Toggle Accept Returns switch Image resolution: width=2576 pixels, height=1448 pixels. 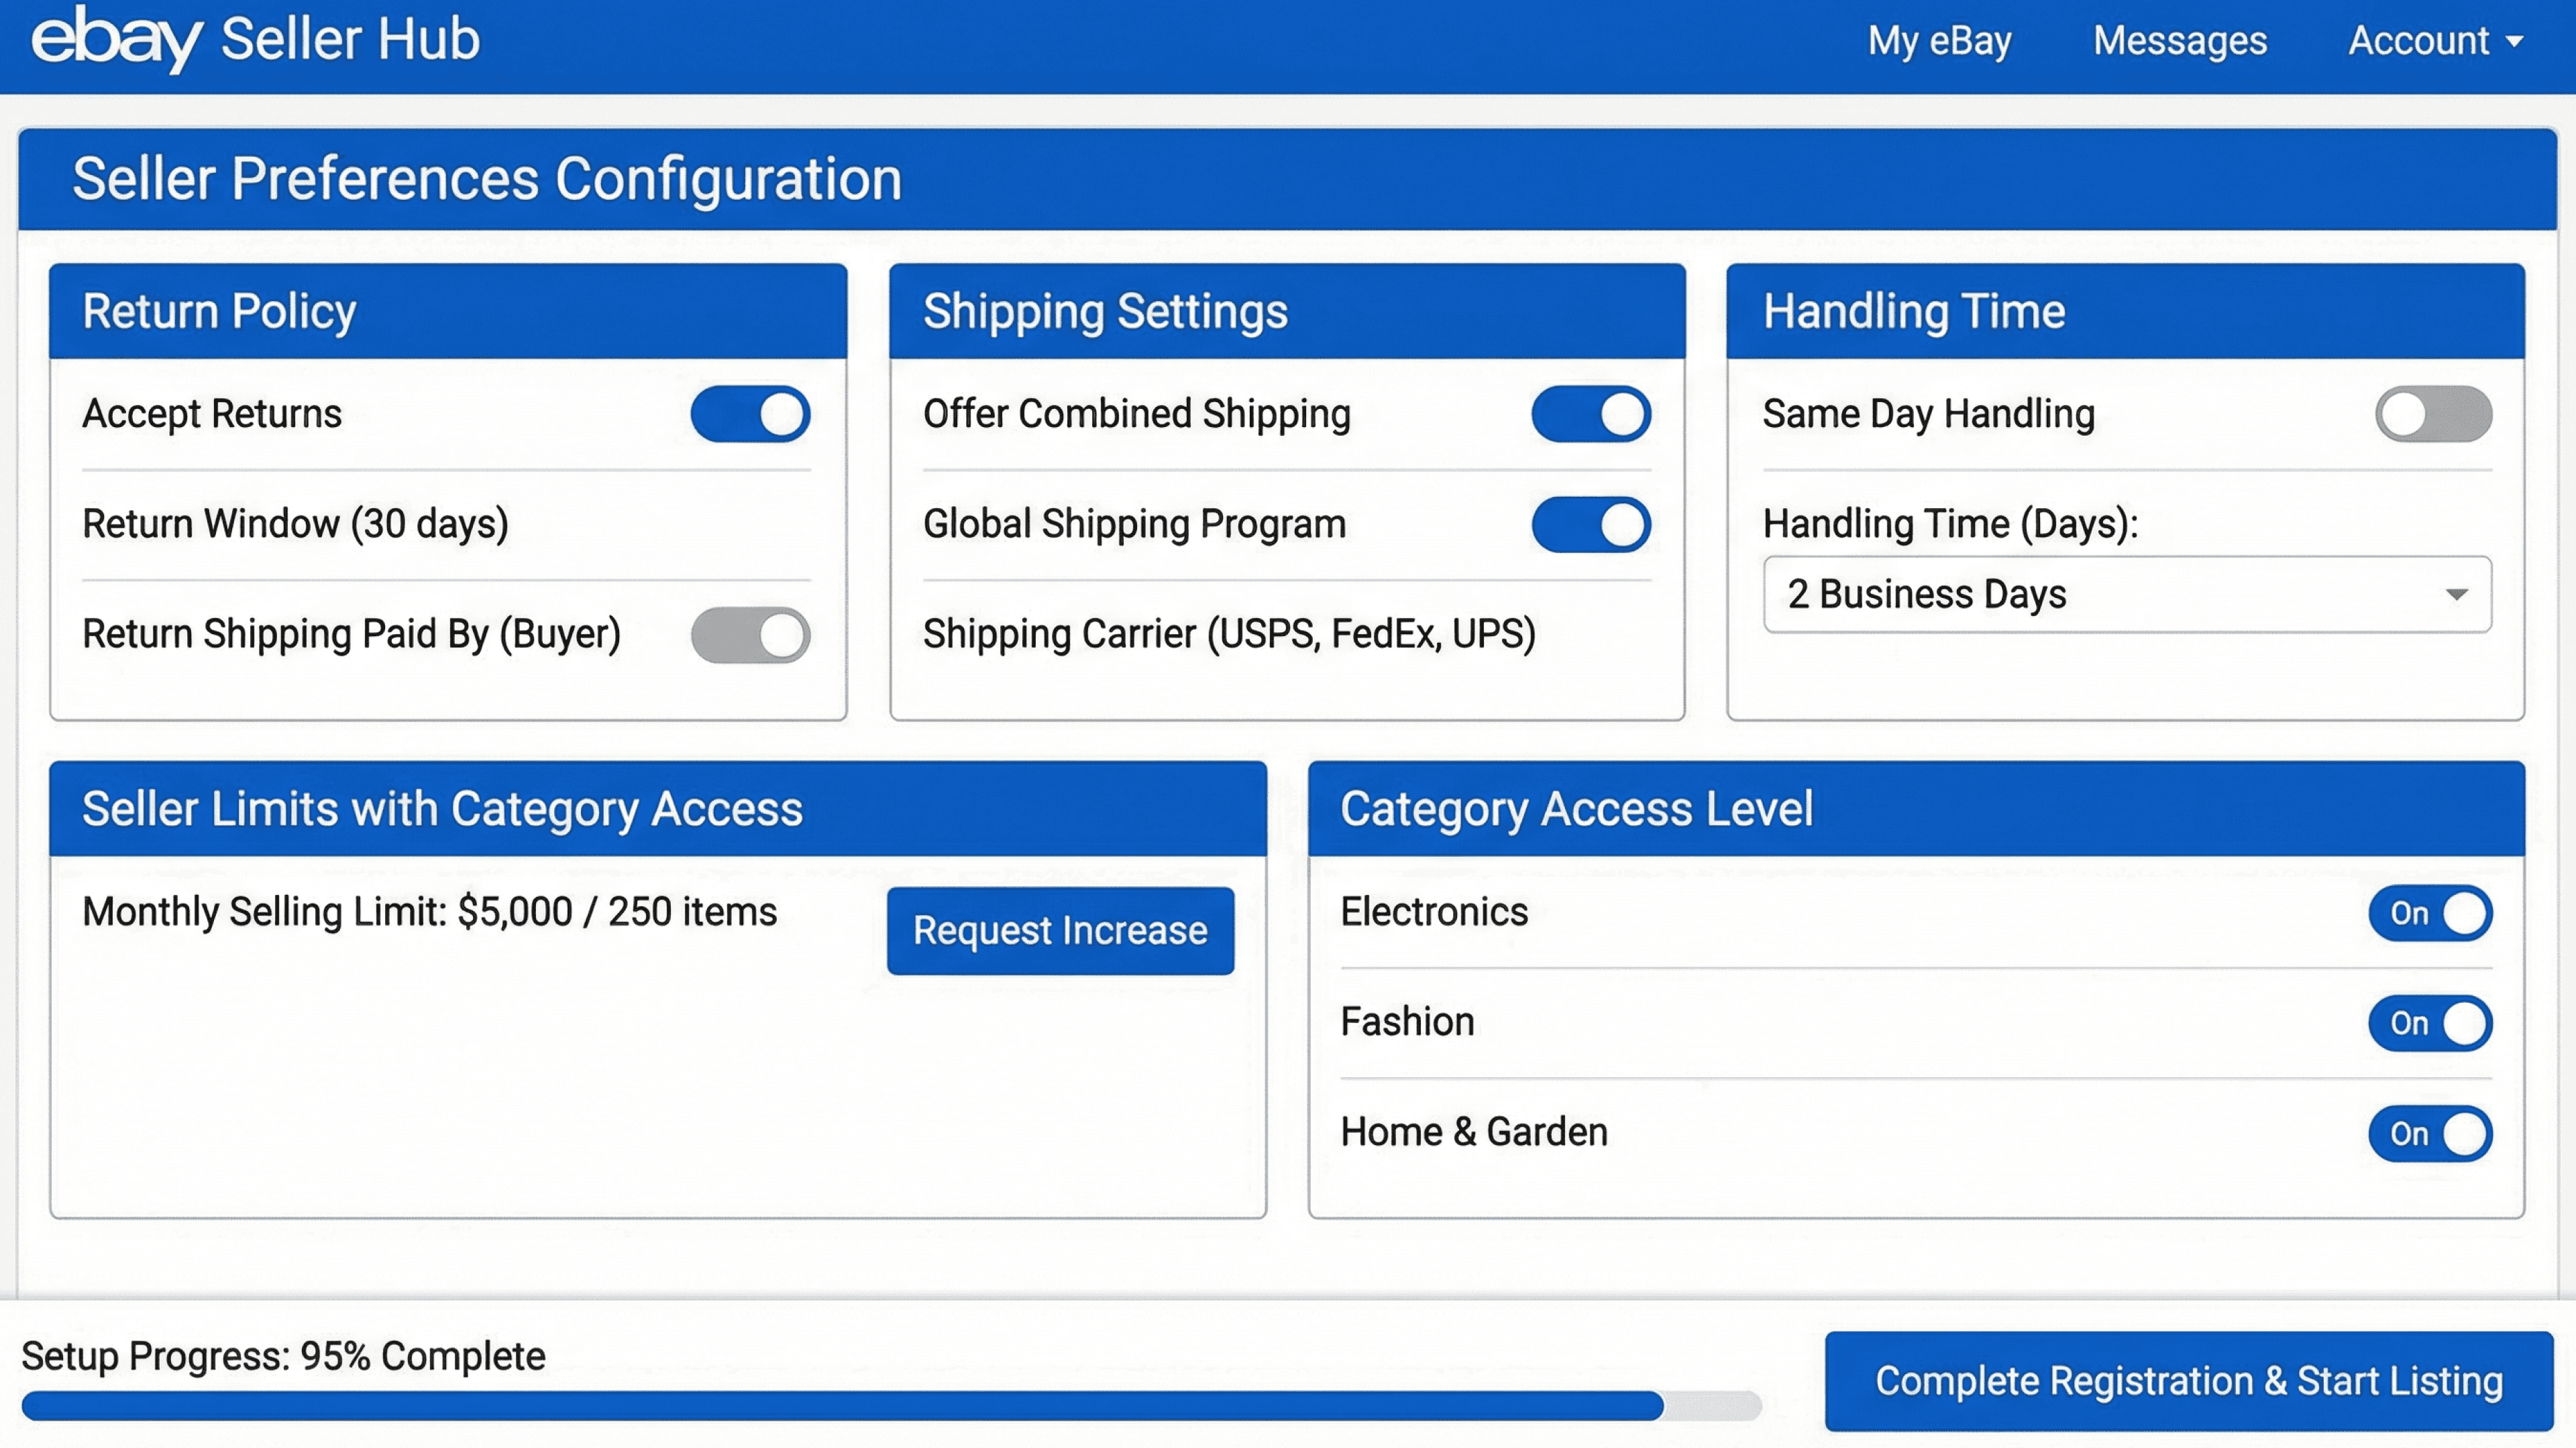750,414
